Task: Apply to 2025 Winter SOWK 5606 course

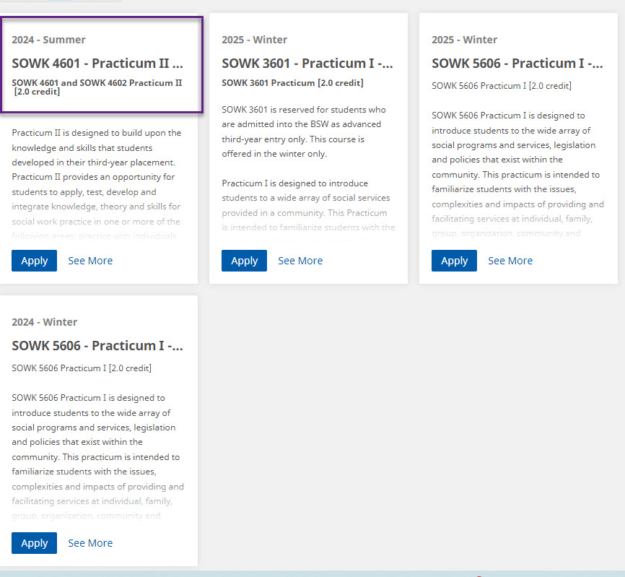Action: [x=454, y=261]
